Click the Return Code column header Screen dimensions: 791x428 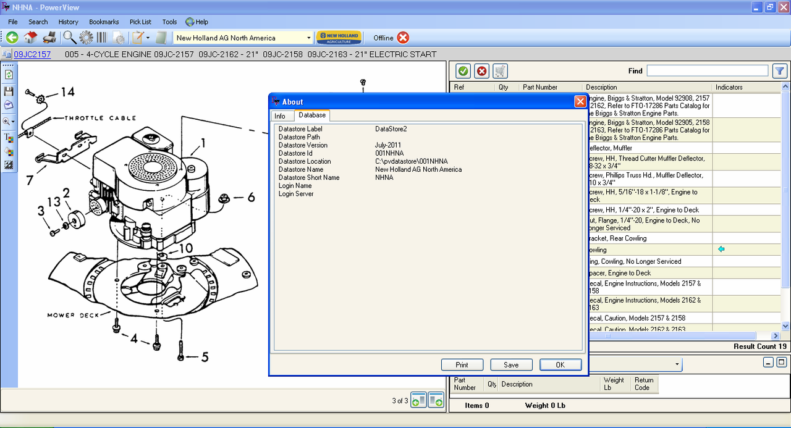[644, 384]
